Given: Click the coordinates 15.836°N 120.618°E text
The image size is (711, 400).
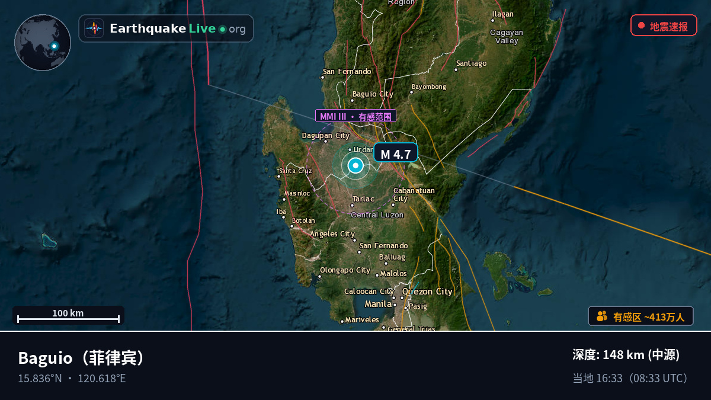Looking at the screenshot, I should click(72, 378).
